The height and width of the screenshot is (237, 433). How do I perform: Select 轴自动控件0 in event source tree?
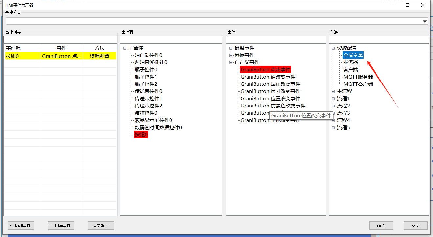[x=148, y=55]
